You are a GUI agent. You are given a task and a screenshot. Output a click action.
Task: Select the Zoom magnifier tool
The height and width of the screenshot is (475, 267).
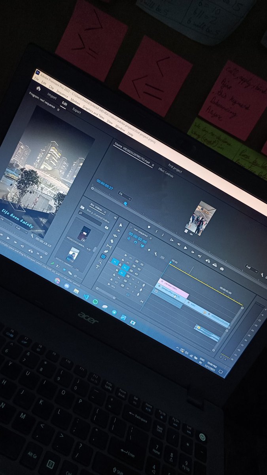pos(101,262)
